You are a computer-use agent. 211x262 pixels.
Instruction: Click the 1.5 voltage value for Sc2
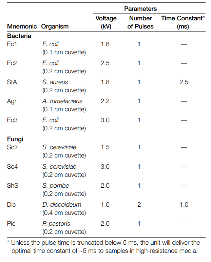(x=105, y=147)
